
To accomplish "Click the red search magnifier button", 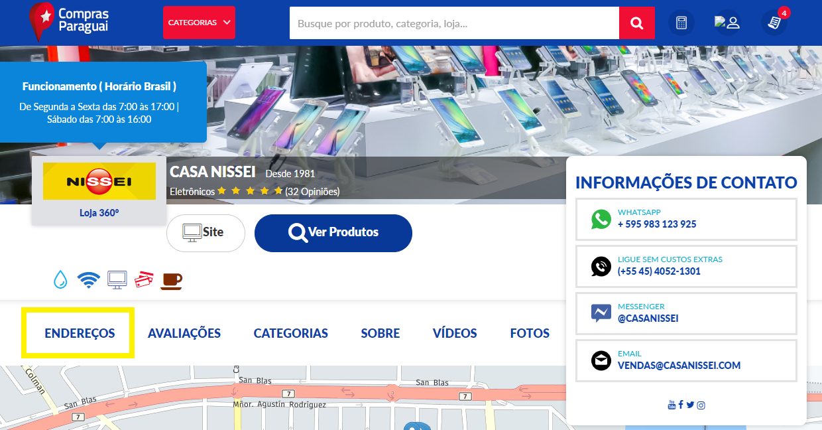I will pos(636,23).
